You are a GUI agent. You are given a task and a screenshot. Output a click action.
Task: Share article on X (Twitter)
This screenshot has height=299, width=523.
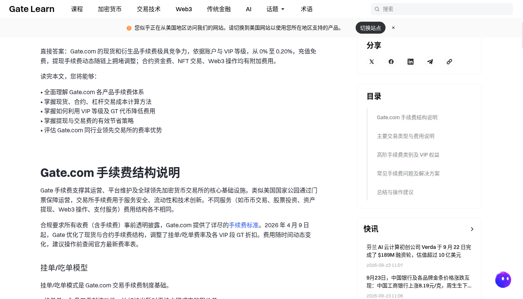(x=372, y=62)
